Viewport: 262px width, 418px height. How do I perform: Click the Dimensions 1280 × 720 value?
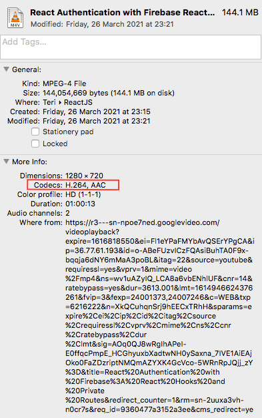click(84, 176)
